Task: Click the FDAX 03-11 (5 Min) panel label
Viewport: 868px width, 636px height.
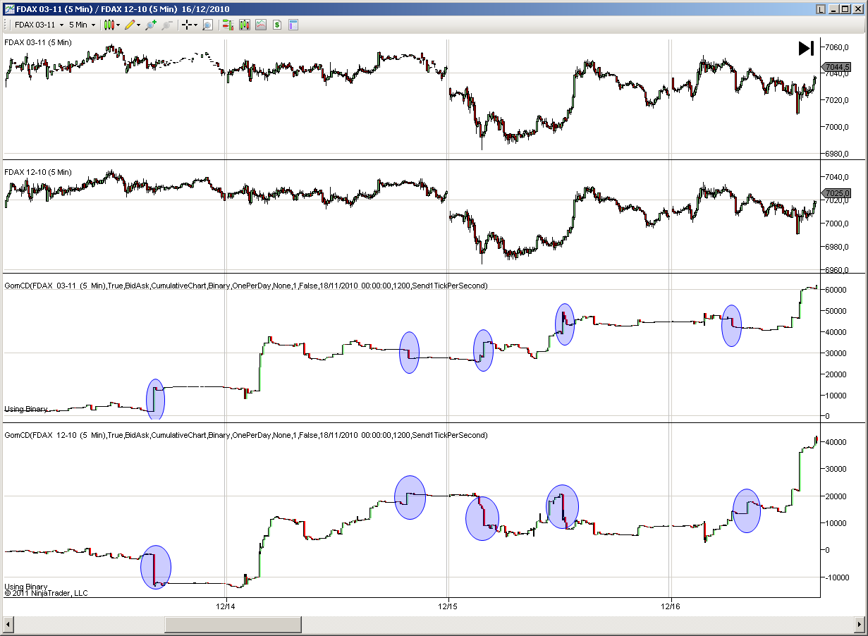Action: tap(38, 42)
